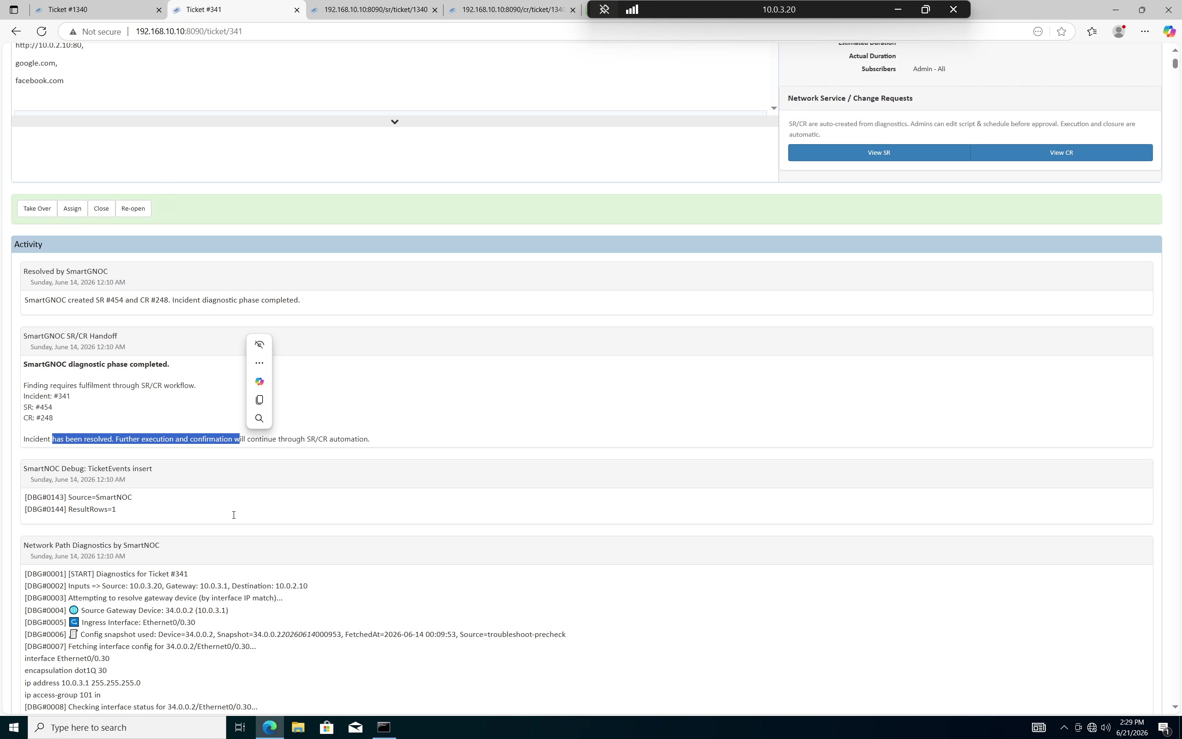Open browser profile avatar
This screenshot has width=1182, height=739.
[x=1119, y=31]
